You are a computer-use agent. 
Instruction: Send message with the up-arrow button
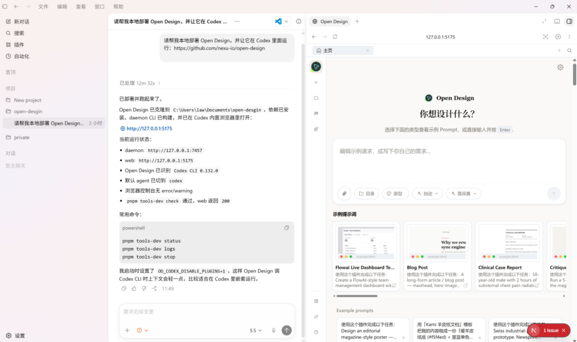287,330
